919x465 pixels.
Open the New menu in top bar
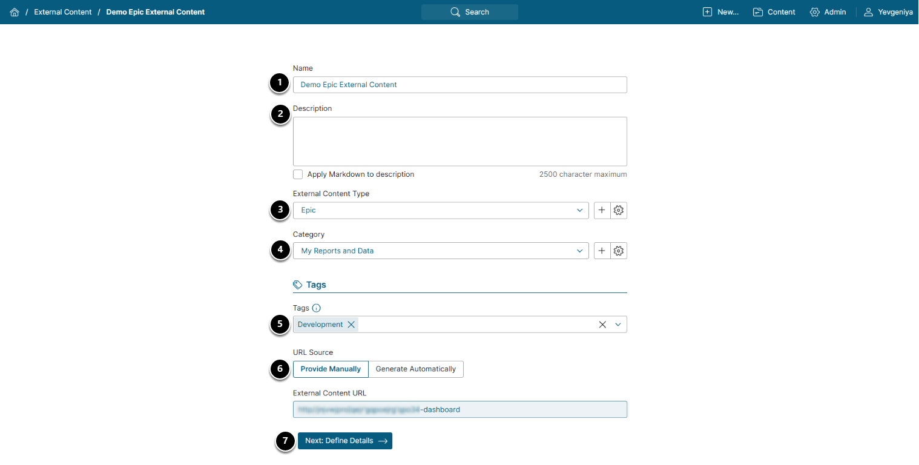pos(720,12)
